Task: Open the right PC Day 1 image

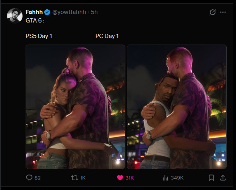Action: pyautogui.click(x=177, y=107)
